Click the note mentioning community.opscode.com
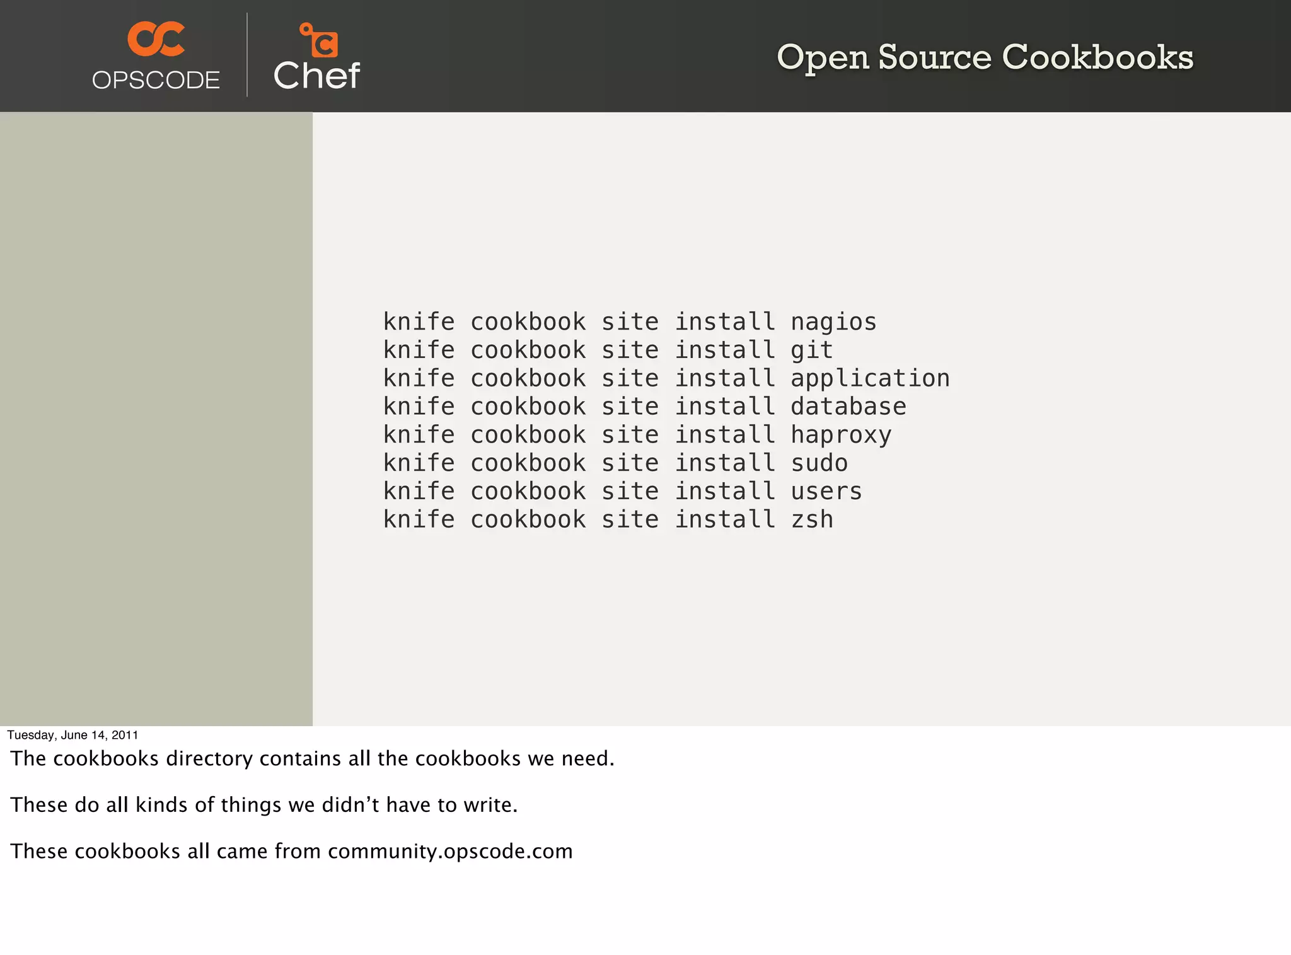This screenshot has width=1291, height=955. pos(292,852)
